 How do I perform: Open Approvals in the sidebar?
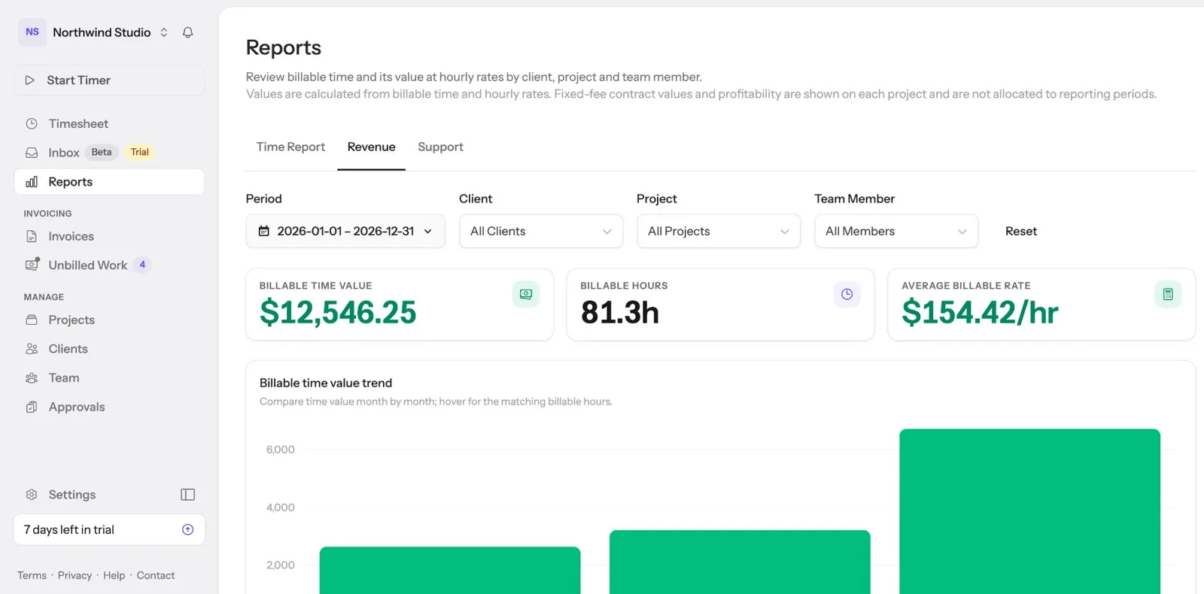click(x=109, y=407)
